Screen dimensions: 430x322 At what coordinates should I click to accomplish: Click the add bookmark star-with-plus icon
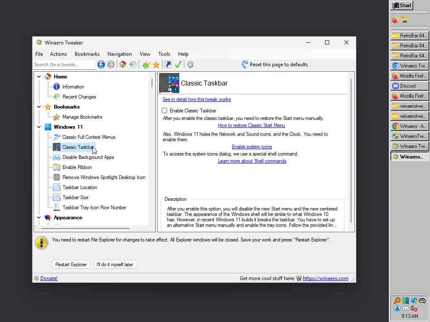coord(146,65)
